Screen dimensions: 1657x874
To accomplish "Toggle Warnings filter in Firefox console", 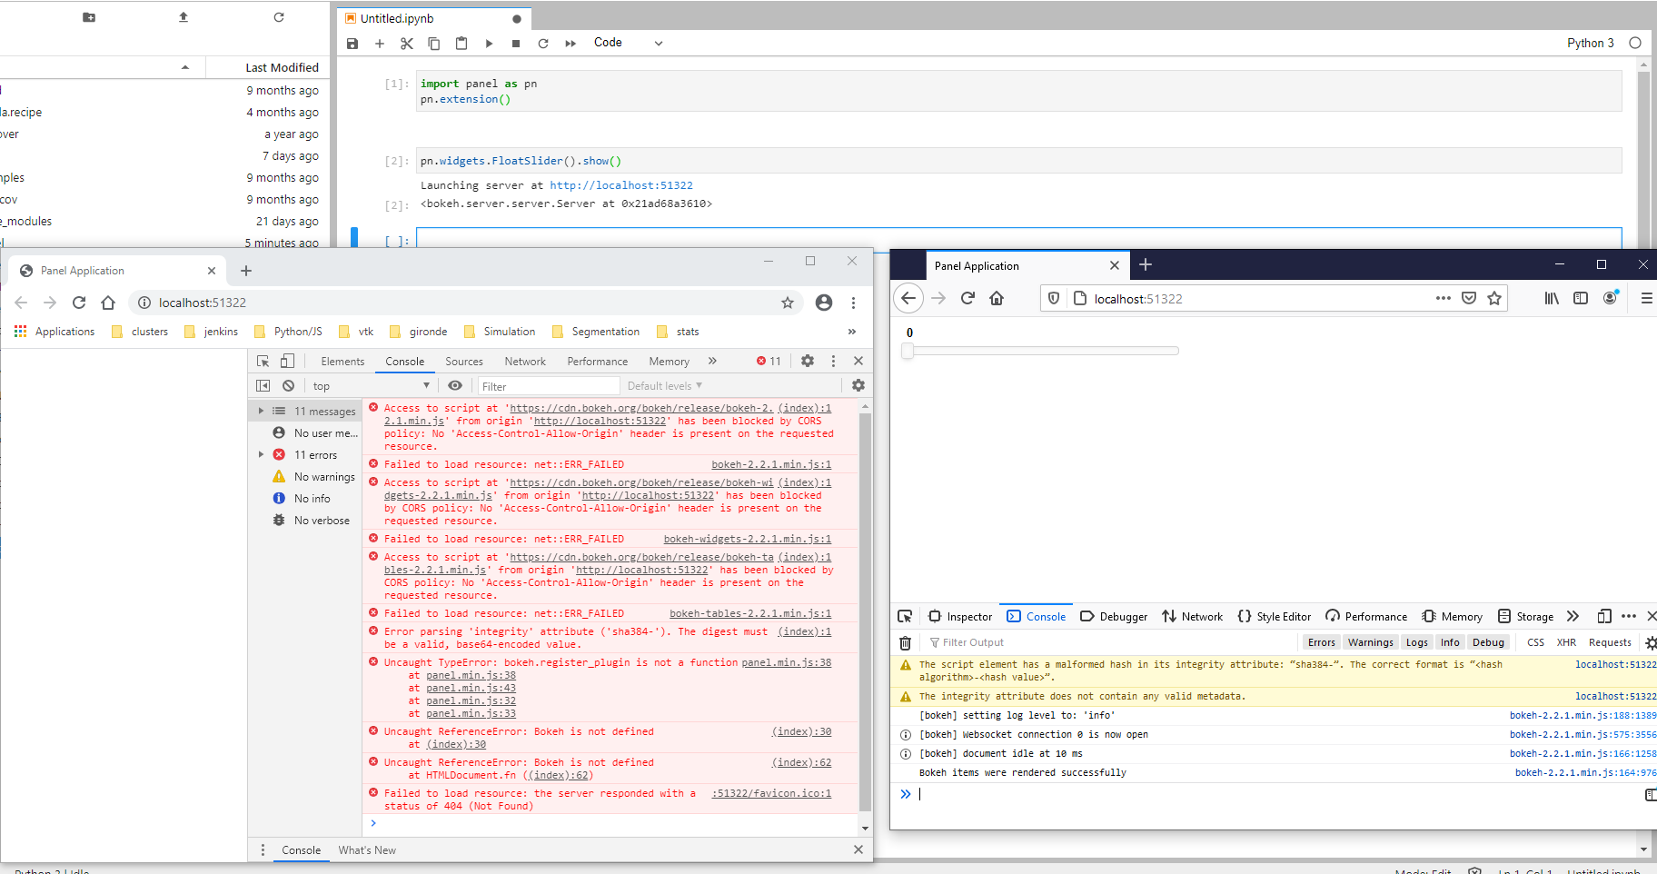I will (x=1371, y=642).
